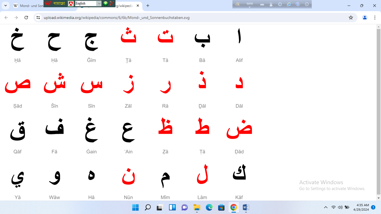Image resolution: width=381 pixels, height=214 pixels.
Task: Click the page vertical scrollbar
Action: pos(378,111)
